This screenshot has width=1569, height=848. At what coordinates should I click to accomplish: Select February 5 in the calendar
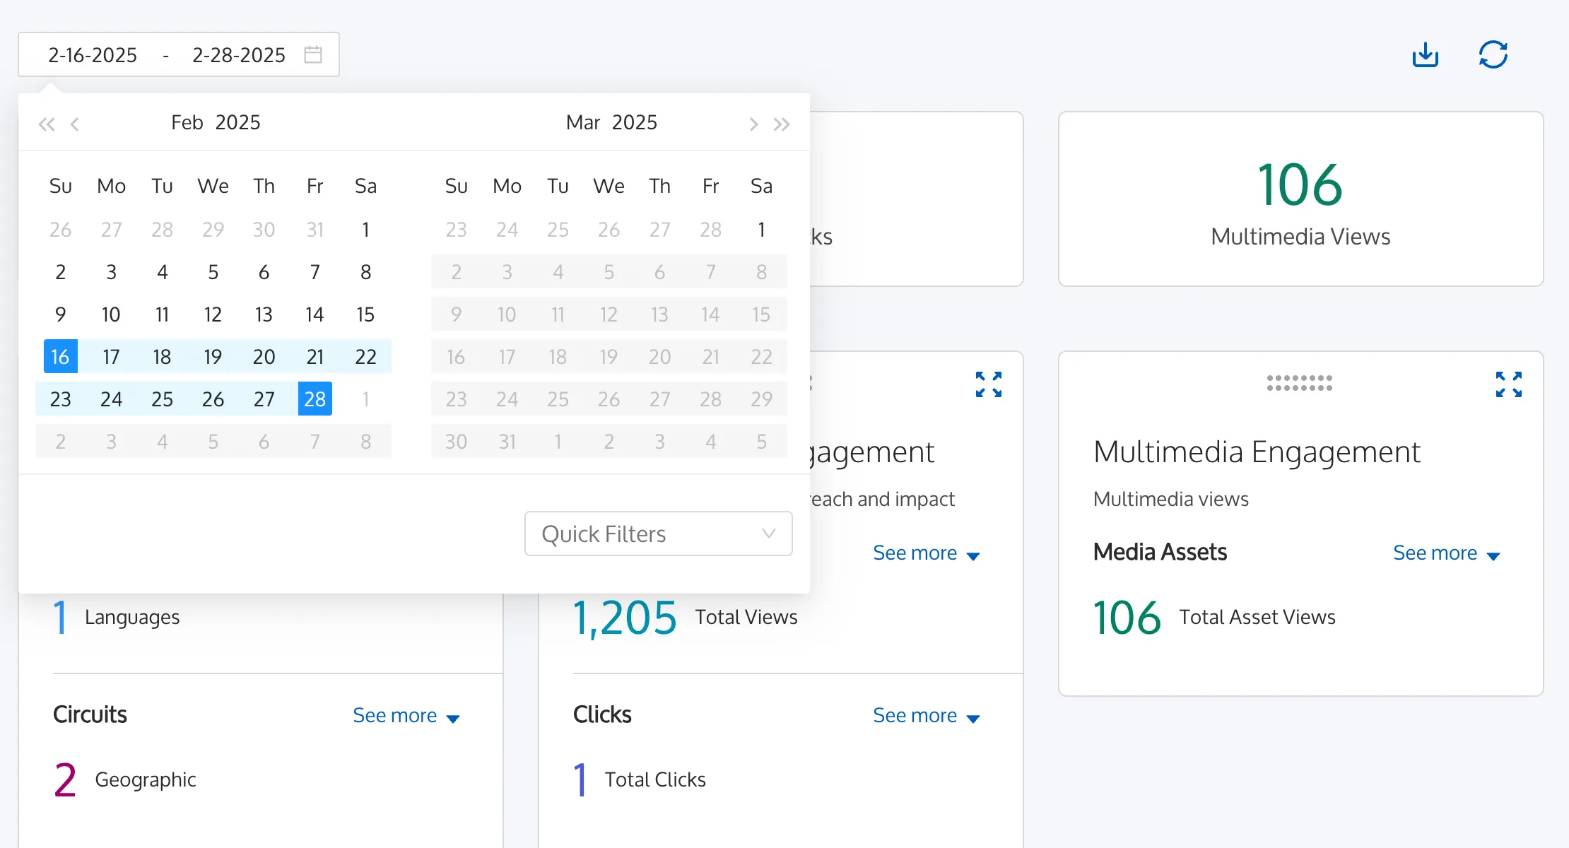213,271
